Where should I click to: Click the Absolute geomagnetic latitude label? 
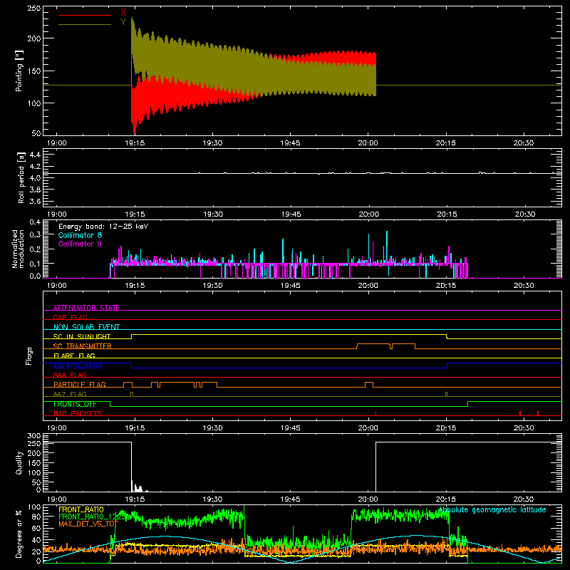tap(492, 509)
